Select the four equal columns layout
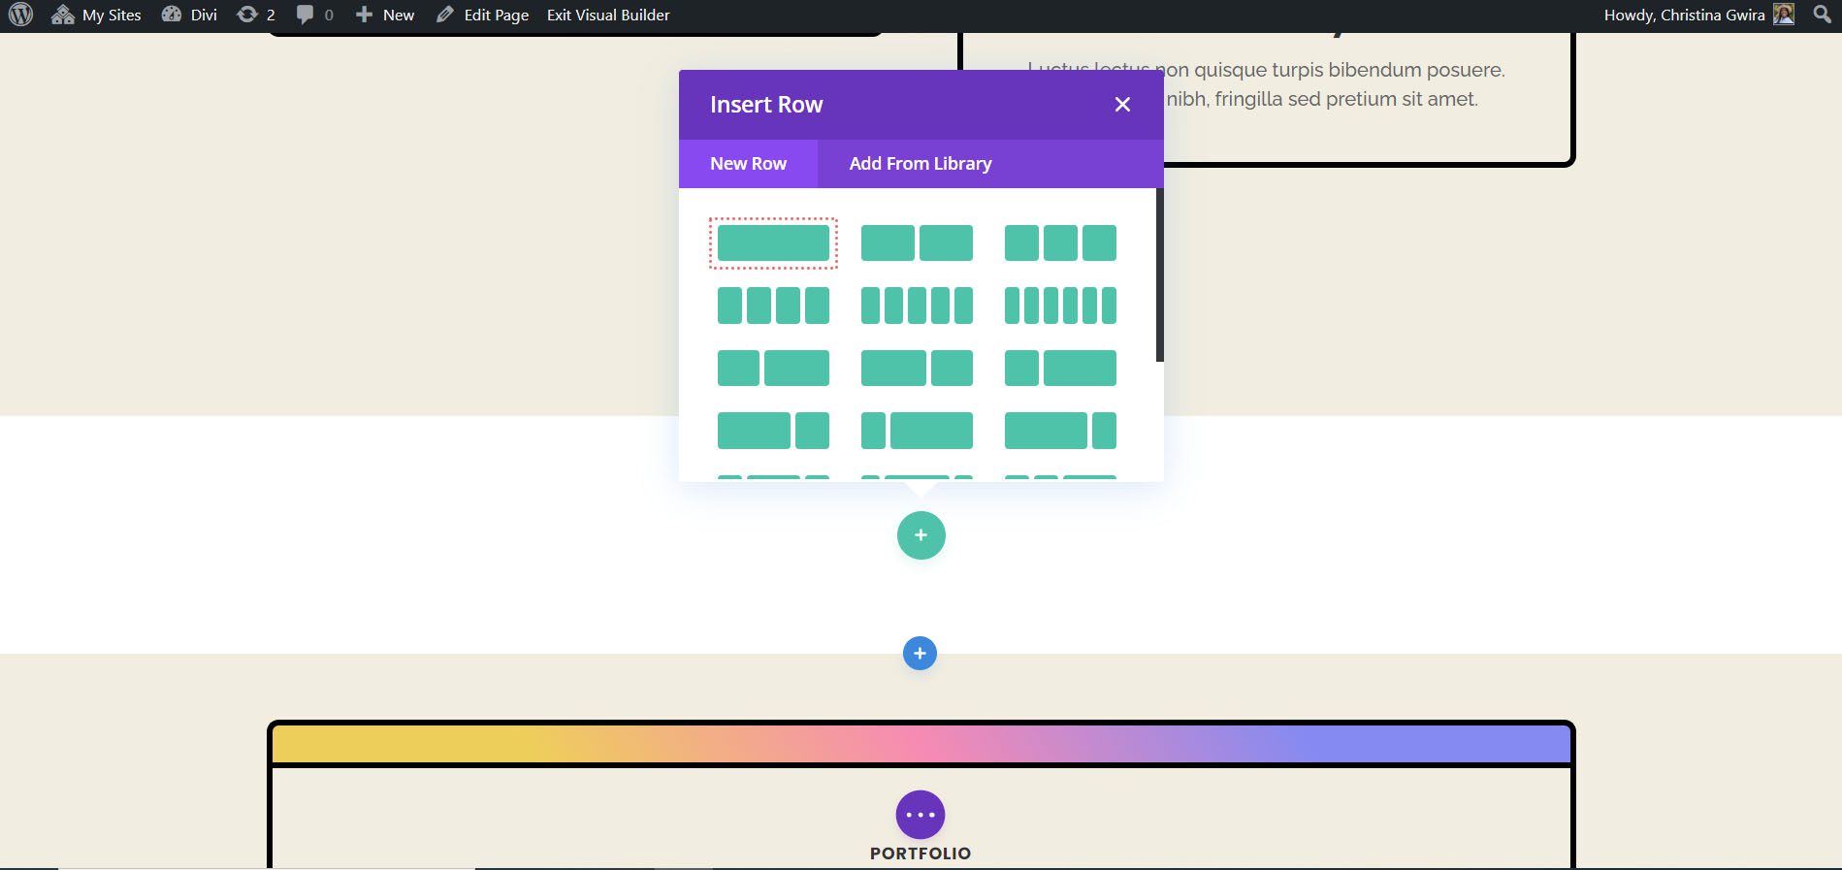Screen dimensions: 1842x870 click(x=773, y=306)
